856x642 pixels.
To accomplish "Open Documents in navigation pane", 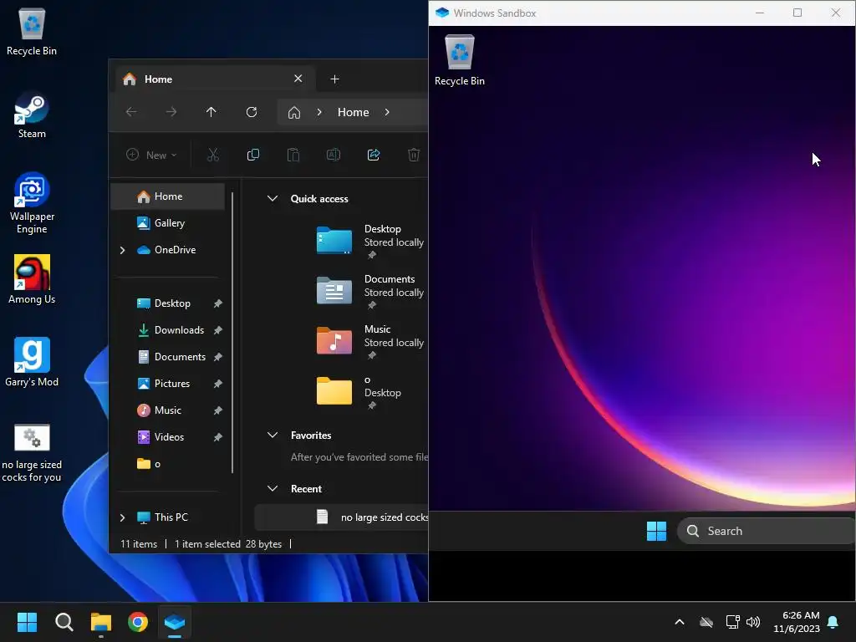I will point(167,357).
